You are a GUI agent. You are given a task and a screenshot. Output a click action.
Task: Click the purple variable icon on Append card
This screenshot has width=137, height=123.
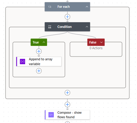click(x=22, y=61)
